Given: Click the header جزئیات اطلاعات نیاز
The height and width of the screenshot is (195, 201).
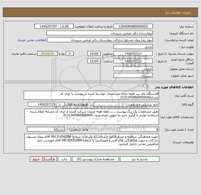Looking at the screenshot, I should click(x=178, y=13).
